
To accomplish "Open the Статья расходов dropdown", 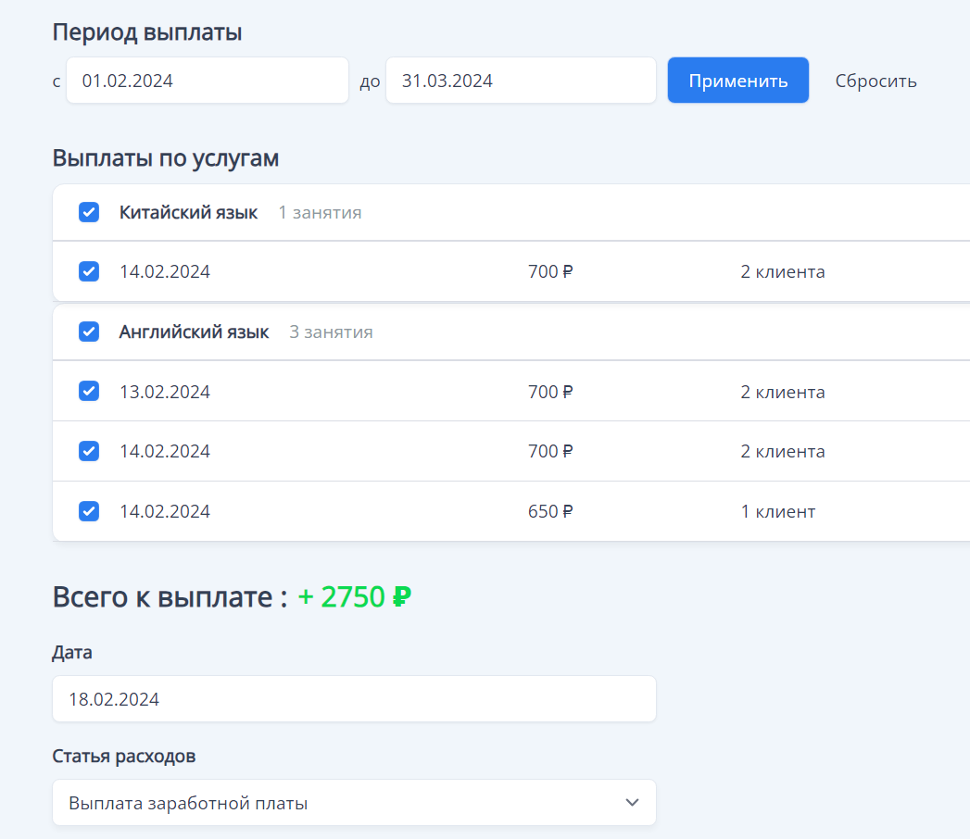I will tap(354, 802).
